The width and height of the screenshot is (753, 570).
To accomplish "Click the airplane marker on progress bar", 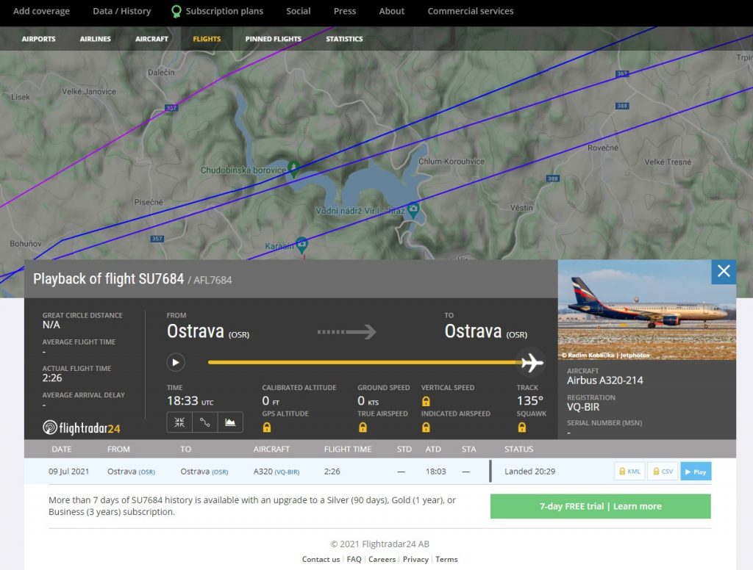I will pos(532,362).
